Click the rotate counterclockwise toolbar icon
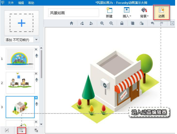The width and height of the screenshot is (177, 134). (91, 23)
